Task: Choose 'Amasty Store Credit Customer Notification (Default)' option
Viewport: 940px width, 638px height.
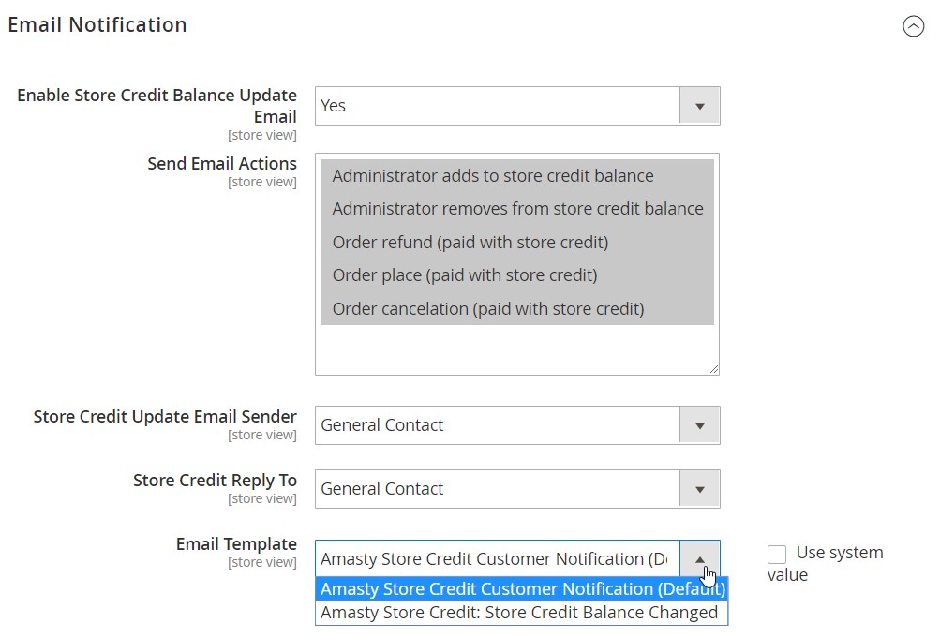Action: [521, 589]
